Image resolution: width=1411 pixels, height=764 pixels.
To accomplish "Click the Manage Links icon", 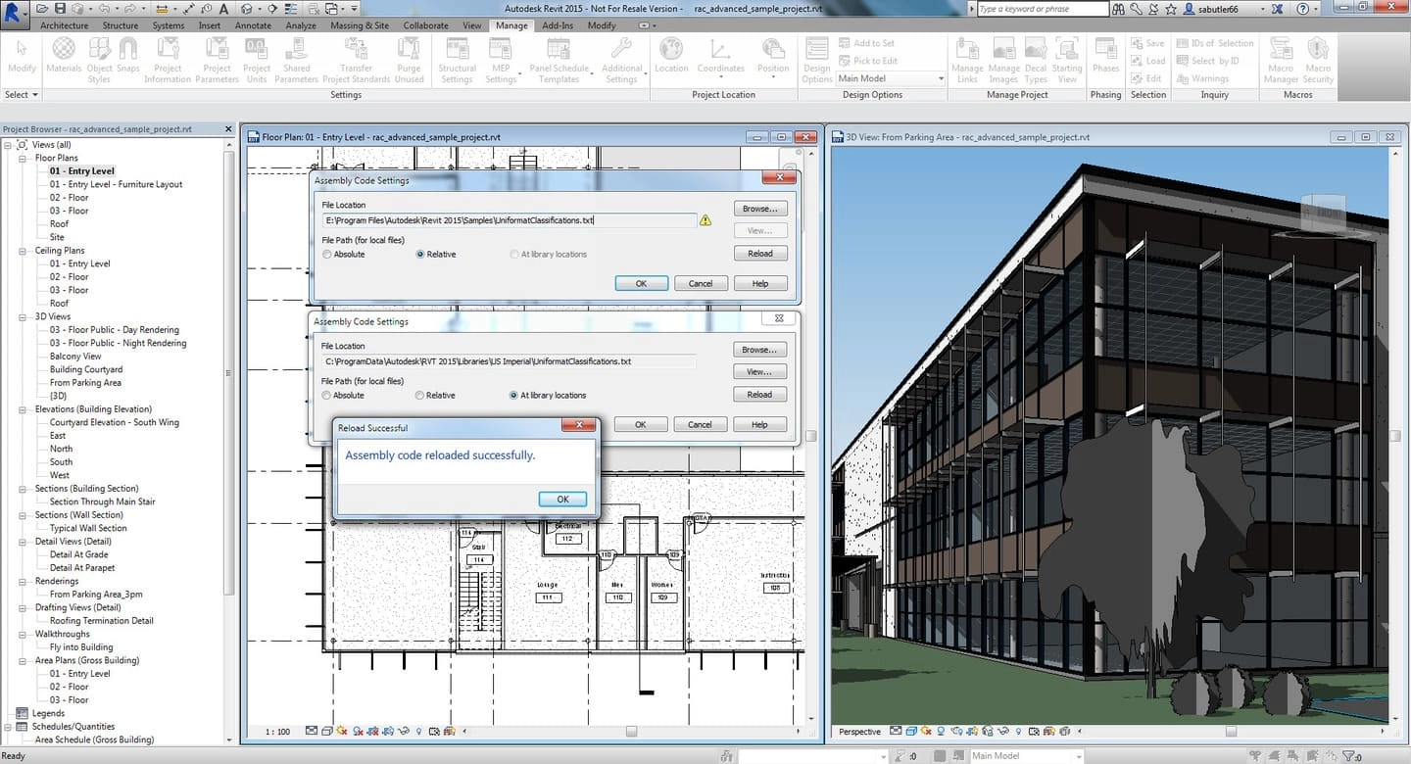I will click(967, 58).
